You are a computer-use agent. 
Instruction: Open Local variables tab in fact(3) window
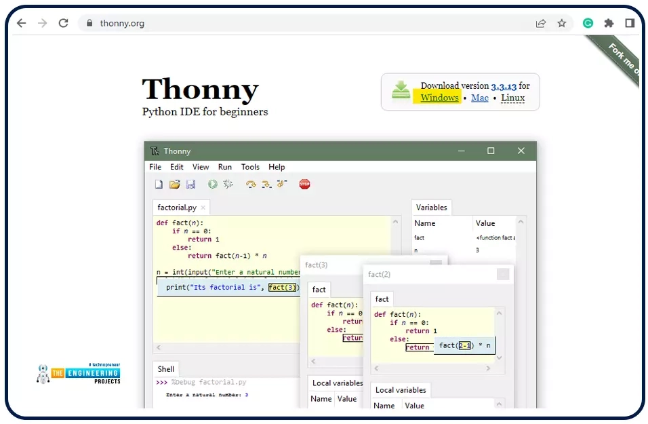click(x=337, y=383)
